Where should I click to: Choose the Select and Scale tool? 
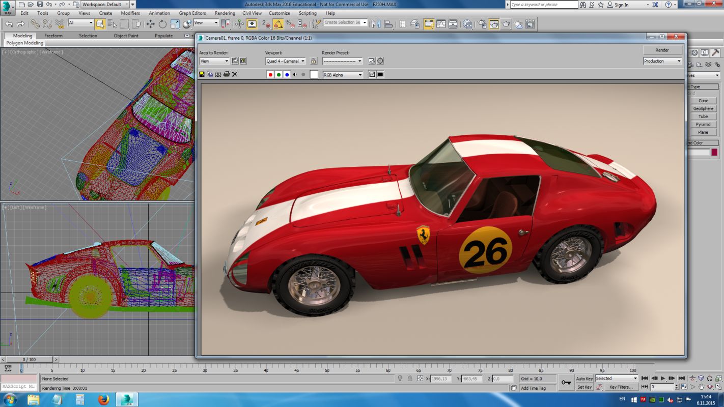pos(175,23)
